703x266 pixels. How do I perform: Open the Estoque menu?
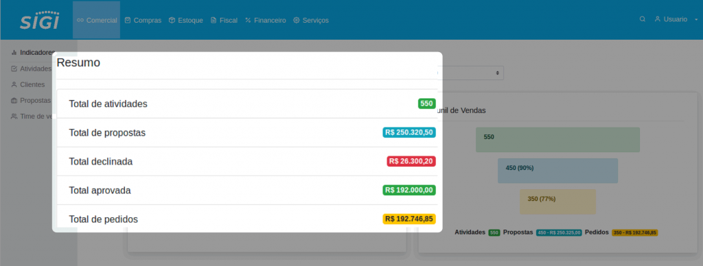pyautogui.click(x=185, y=20)
